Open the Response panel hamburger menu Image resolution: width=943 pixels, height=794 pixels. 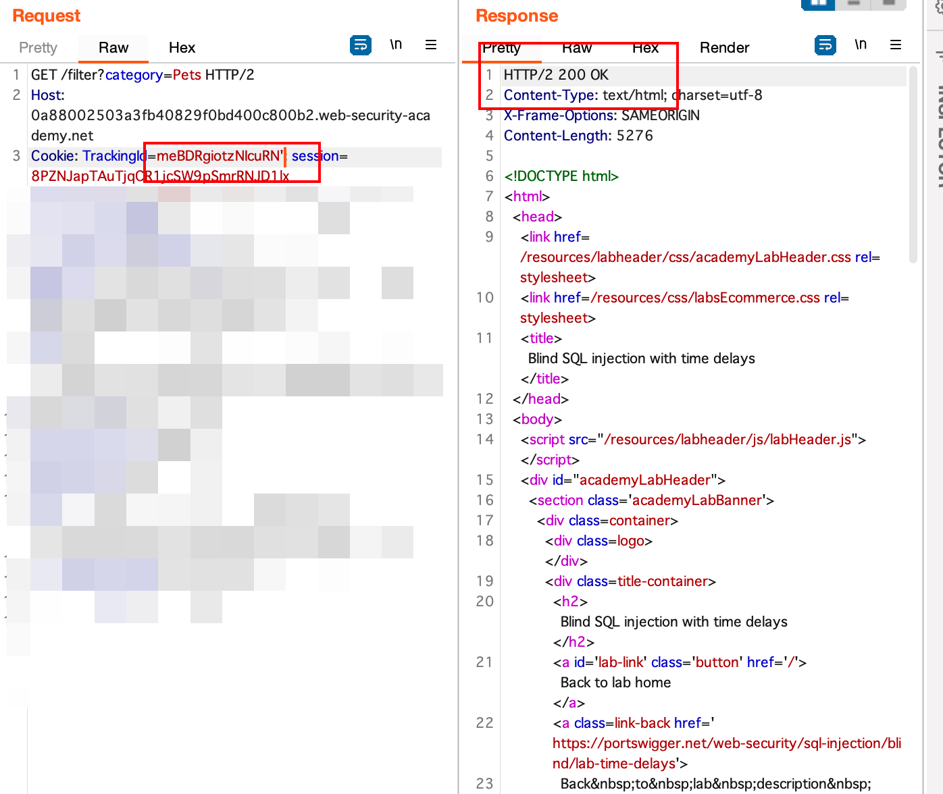pyautogui.click(x=896, y=45)
